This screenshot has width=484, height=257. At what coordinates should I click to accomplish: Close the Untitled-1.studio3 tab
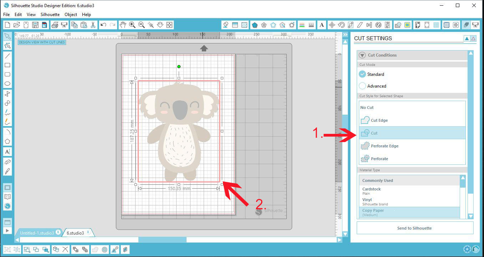[58, 232]
